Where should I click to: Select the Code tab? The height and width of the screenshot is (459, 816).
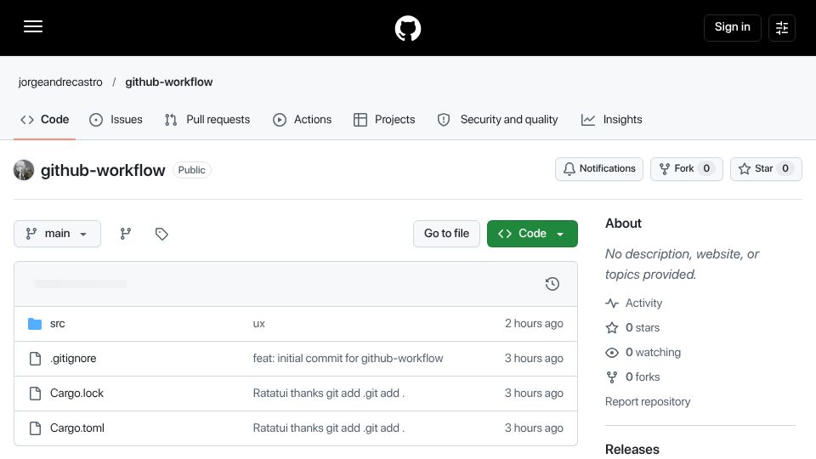click(x=45, y=120)
